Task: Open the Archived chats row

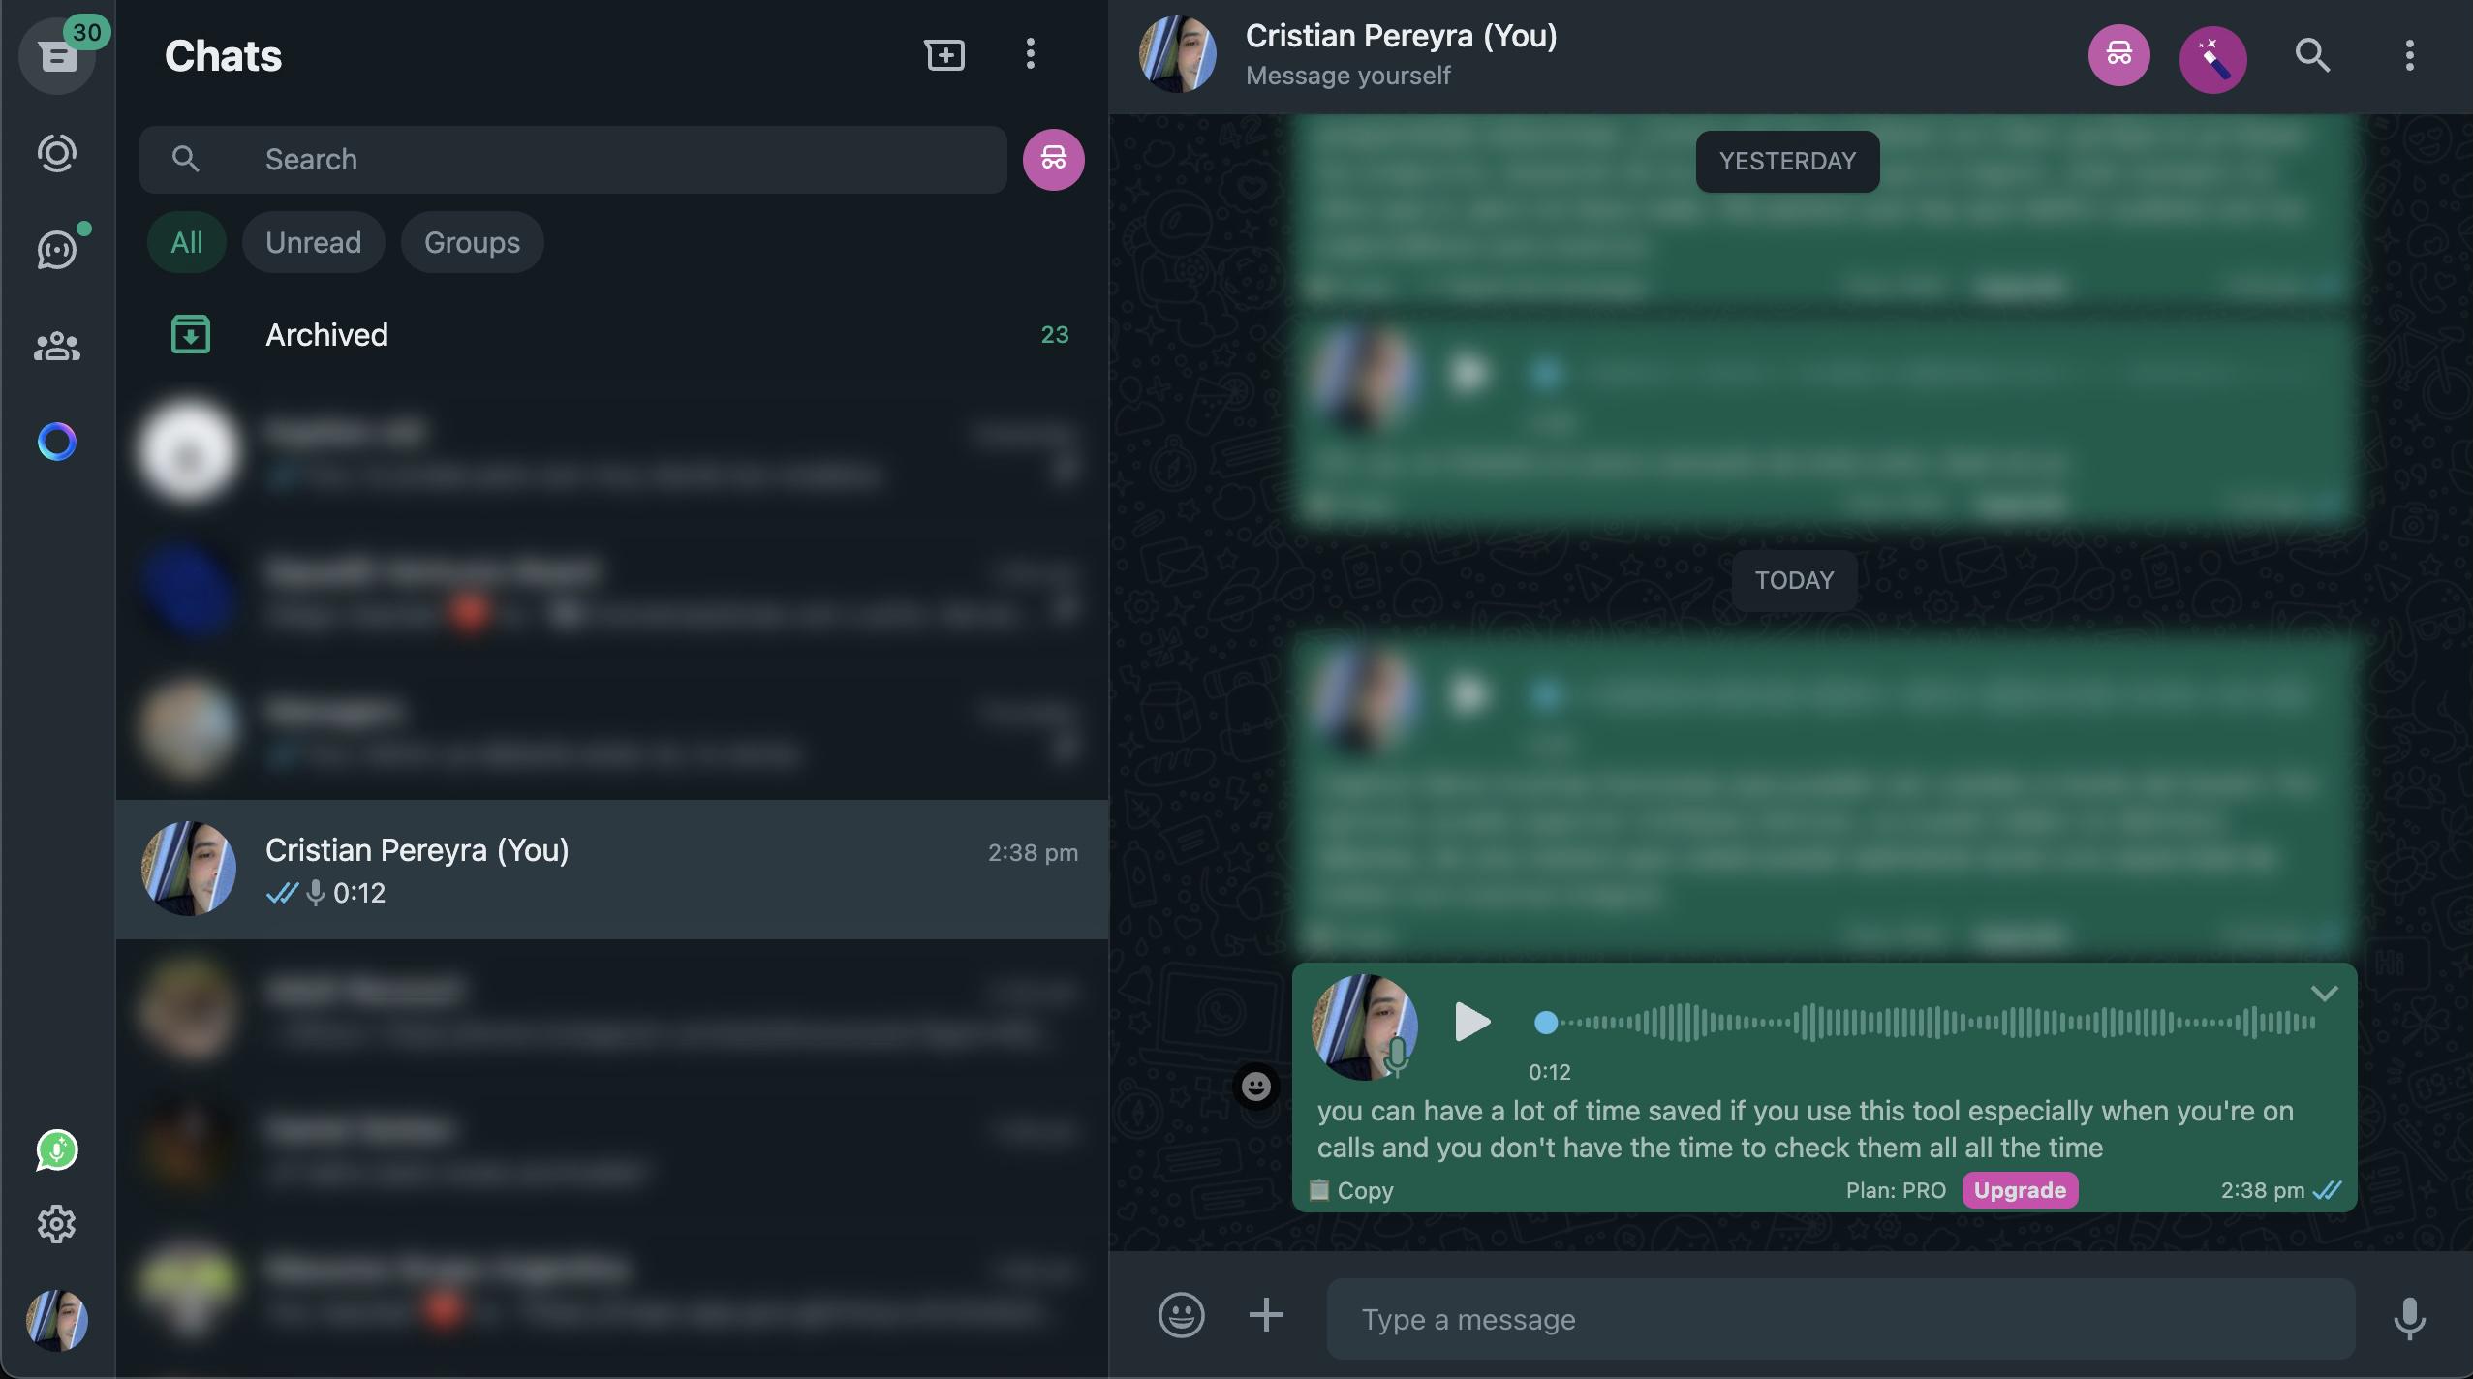Action: coord(612,335)
